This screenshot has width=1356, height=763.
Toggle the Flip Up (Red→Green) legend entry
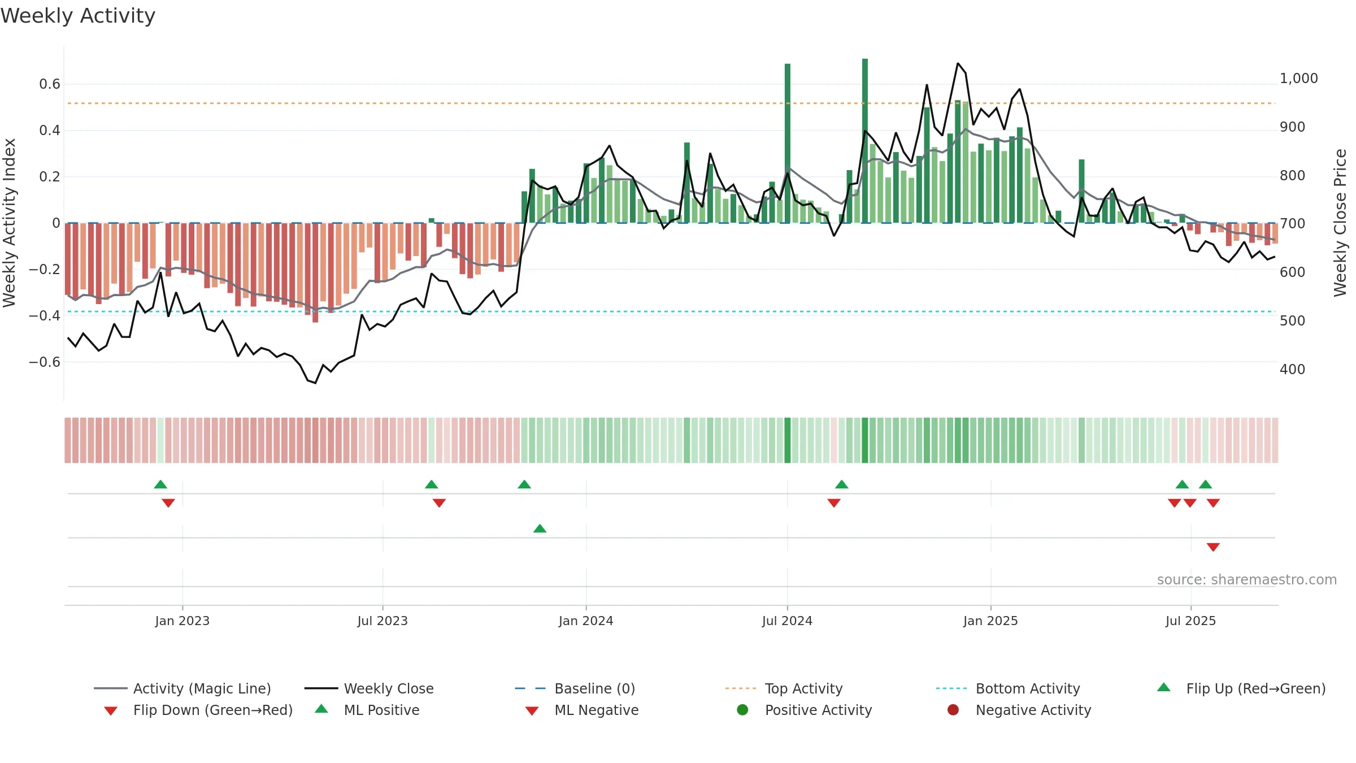[1241, 688]
